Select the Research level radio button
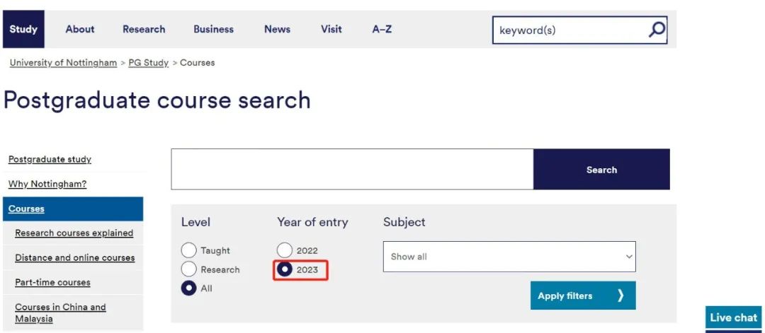The image size is (765, 333). click(189, 269)
